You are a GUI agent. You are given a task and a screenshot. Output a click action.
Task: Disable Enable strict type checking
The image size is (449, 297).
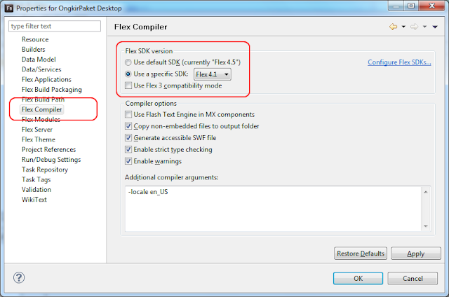(x=128, y=149)
